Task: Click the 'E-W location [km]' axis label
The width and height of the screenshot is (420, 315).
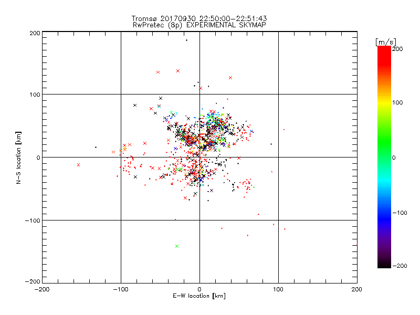Action: pyautogui.click(x=199, y=296)
